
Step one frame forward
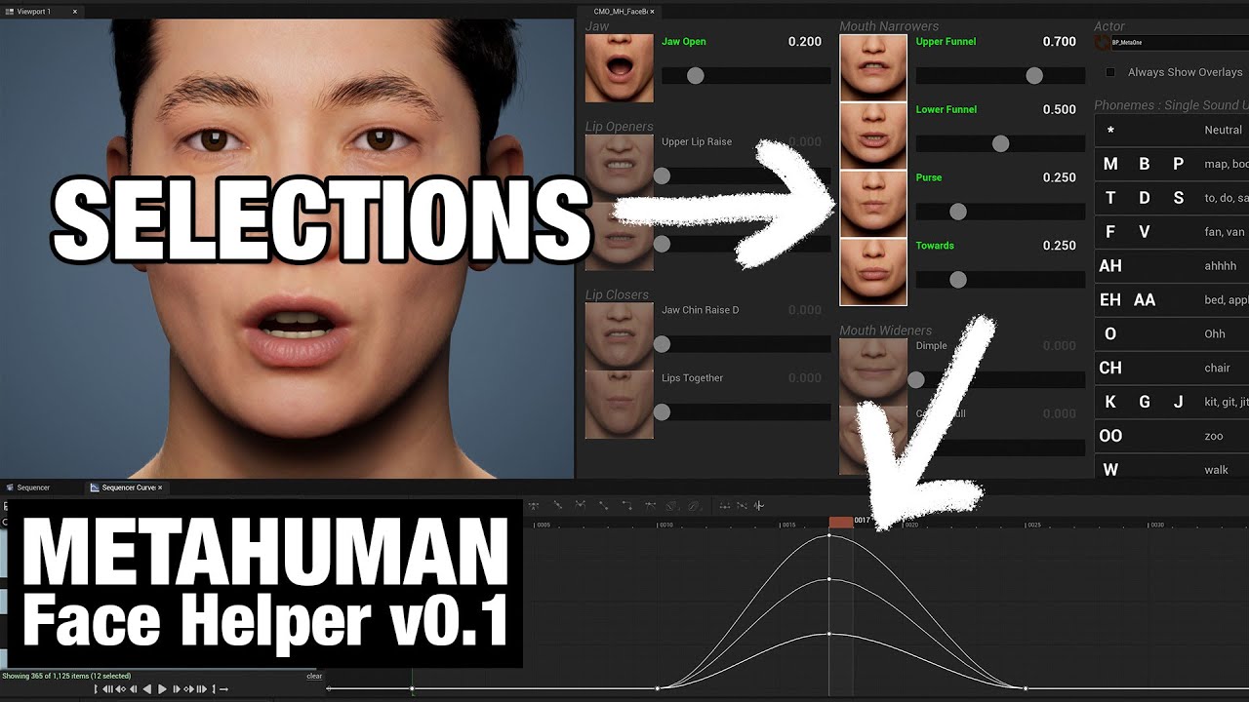pyautogui.click(x=176, y=689)
